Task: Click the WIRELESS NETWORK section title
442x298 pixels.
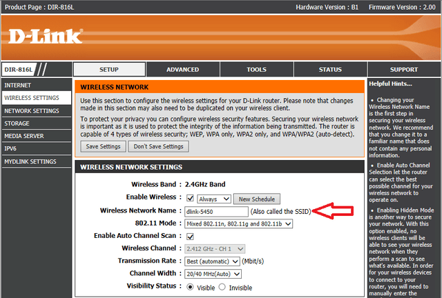Action: pos(114,87)
